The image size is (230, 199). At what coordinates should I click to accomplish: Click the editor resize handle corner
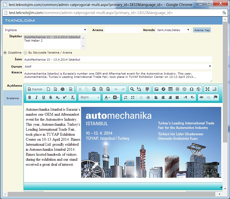click(x=221, y=187)
